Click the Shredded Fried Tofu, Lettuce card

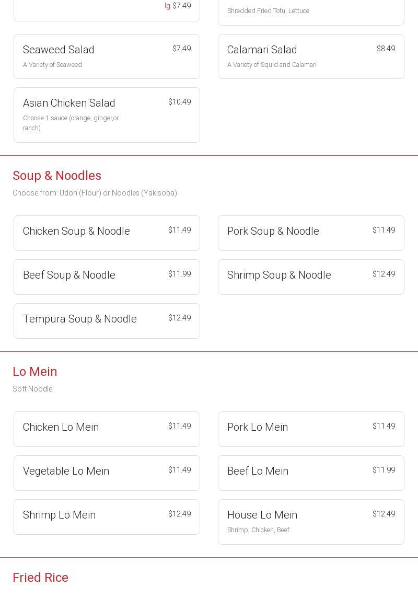[x=311, y=11]
